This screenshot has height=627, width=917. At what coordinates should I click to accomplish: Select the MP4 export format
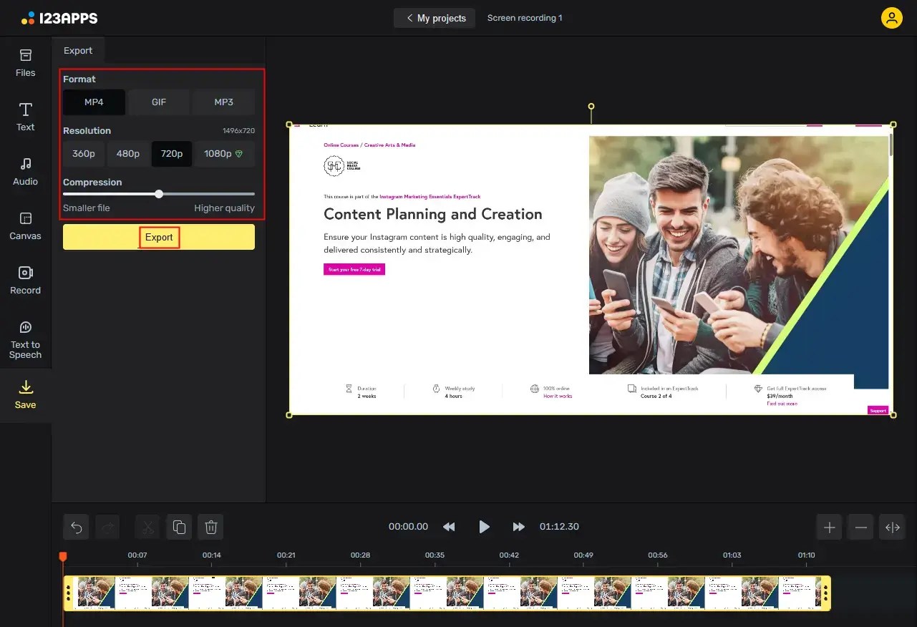tap(93, 102)
